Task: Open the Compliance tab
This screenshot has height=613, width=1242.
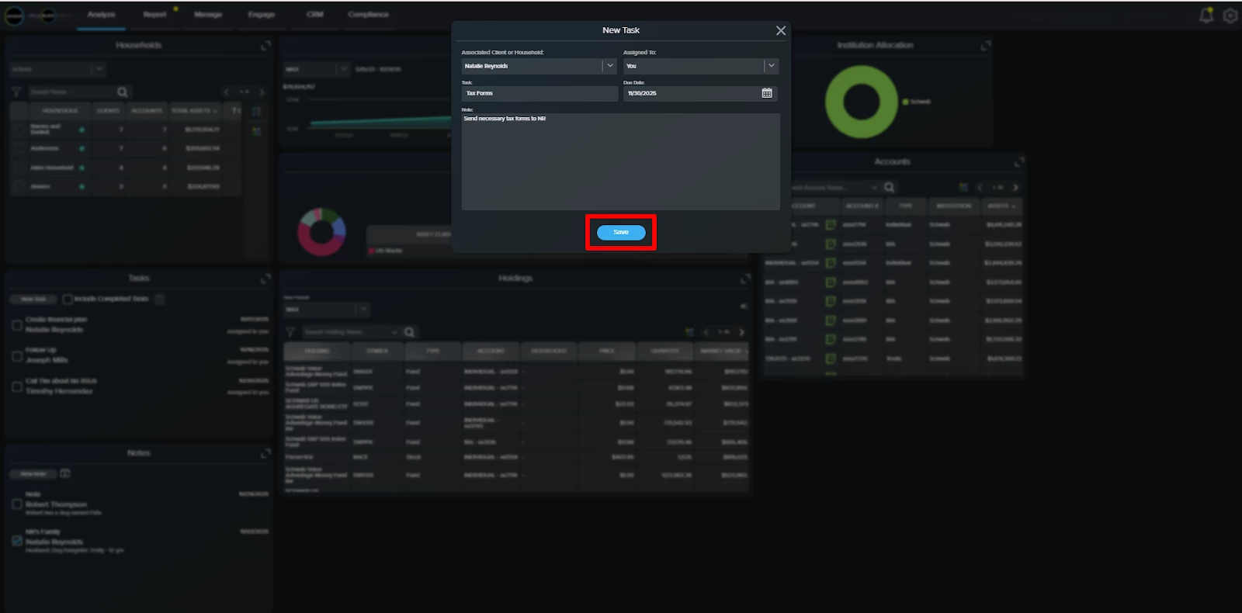Action: coord(369,15)
